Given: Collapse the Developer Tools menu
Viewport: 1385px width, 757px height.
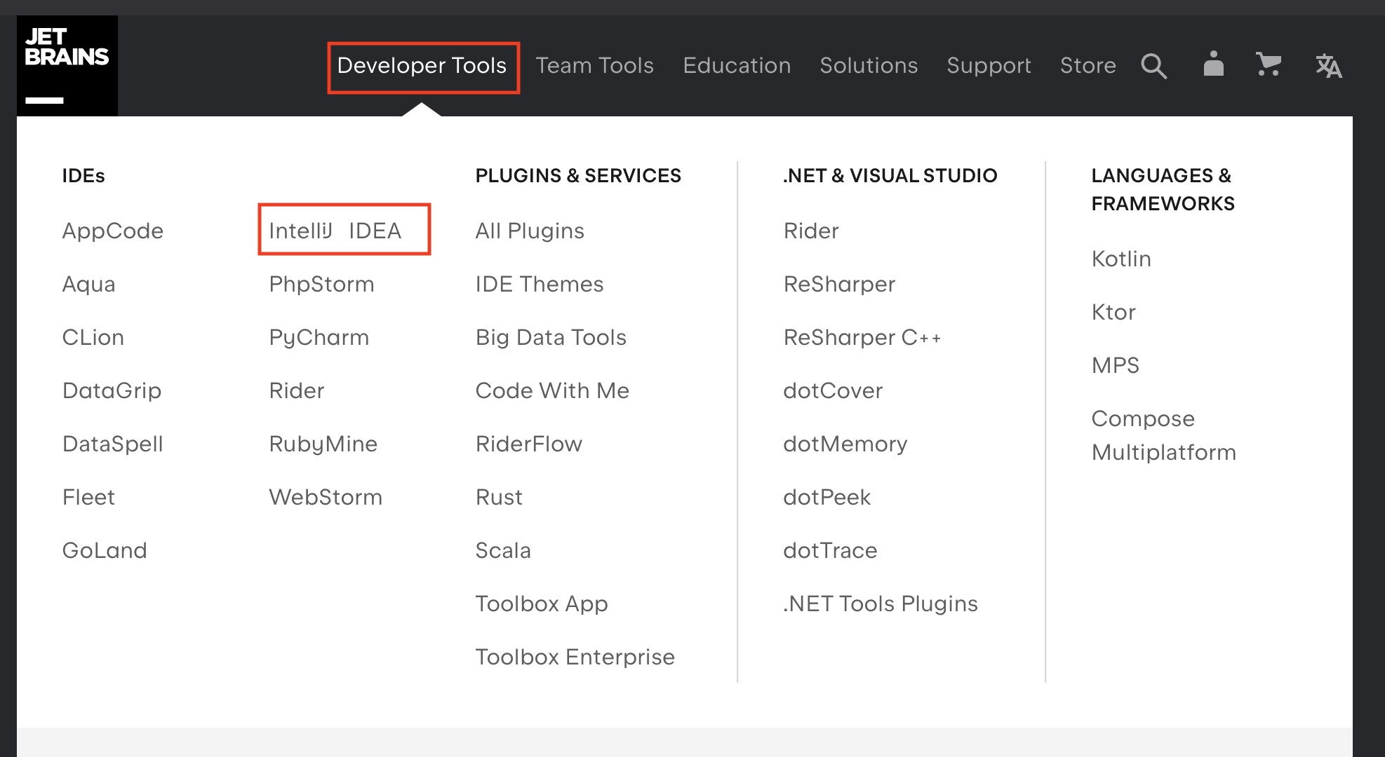Looking at the screenshot, I should tap(422, 66).
